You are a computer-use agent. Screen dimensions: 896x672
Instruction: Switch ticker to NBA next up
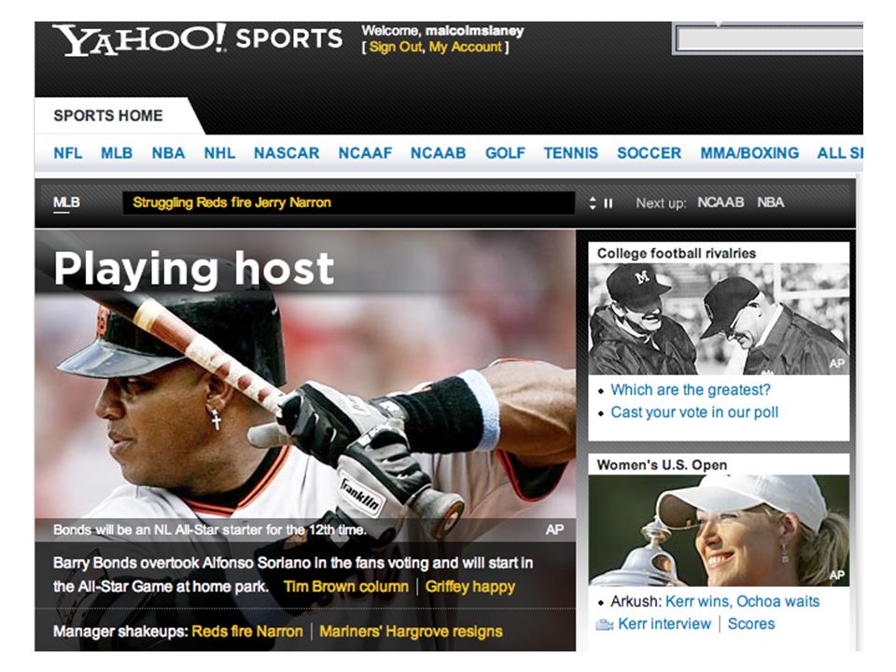point(771,203)
